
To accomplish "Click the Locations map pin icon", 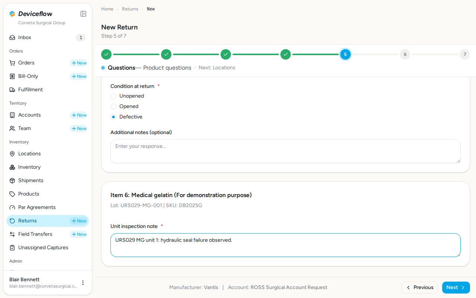I will (x=12, y=154).
